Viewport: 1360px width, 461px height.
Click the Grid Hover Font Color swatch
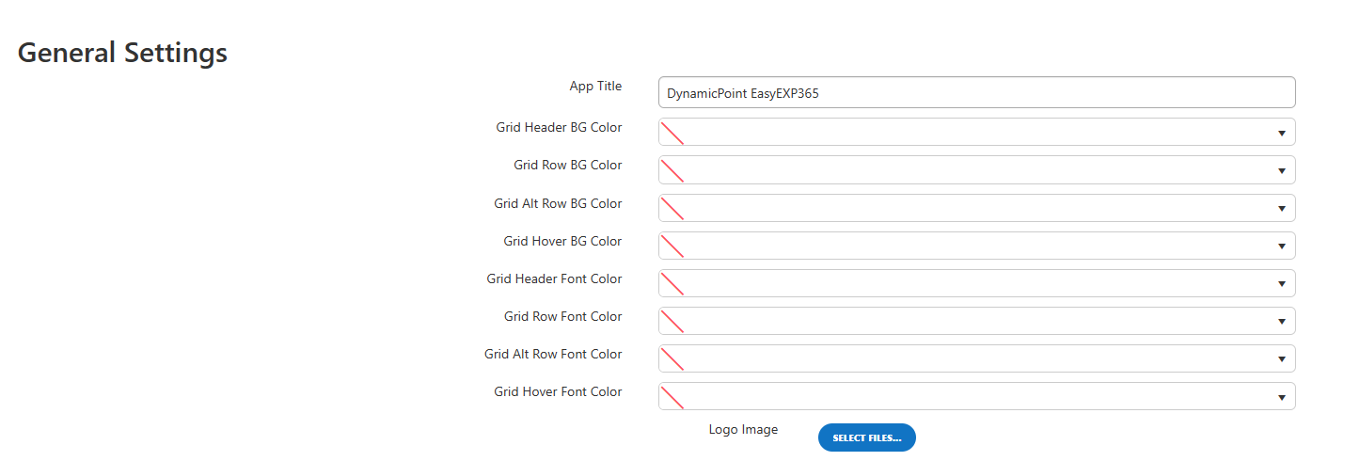(x=672, y=396)
